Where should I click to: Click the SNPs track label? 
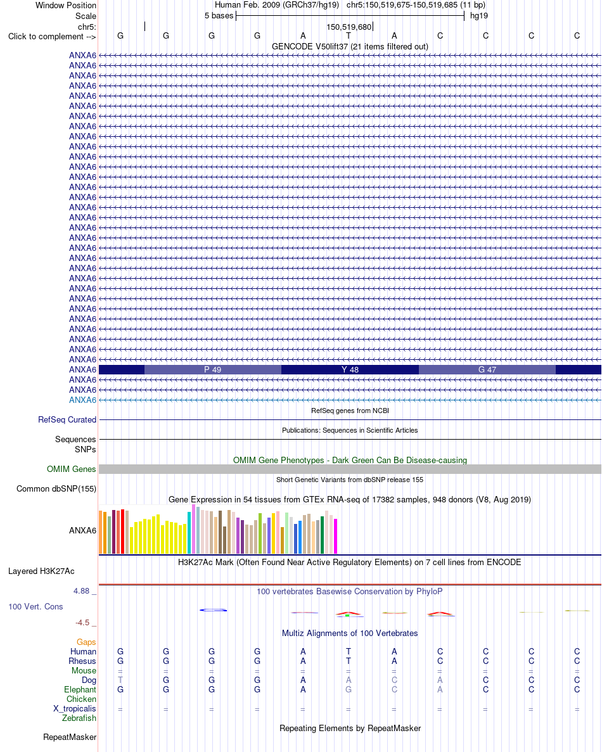[x=86, y=449]
